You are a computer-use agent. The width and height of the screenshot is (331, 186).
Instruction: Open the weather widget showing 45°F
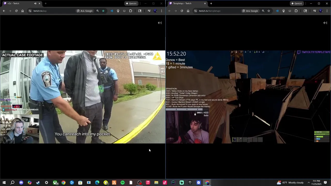290,183
